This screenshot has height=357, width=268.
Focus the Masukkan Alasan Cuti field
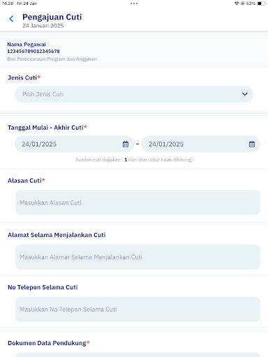pos(137,202)
